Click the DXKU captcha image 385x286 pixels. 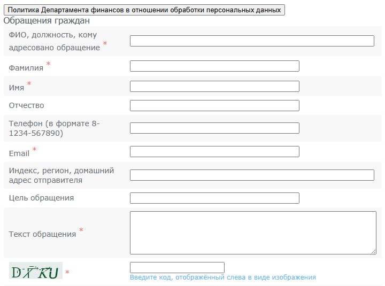(x=36, y=270)
